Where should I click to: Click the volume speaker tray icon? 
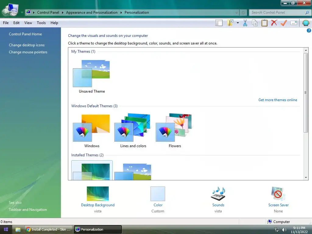[284, 230]
